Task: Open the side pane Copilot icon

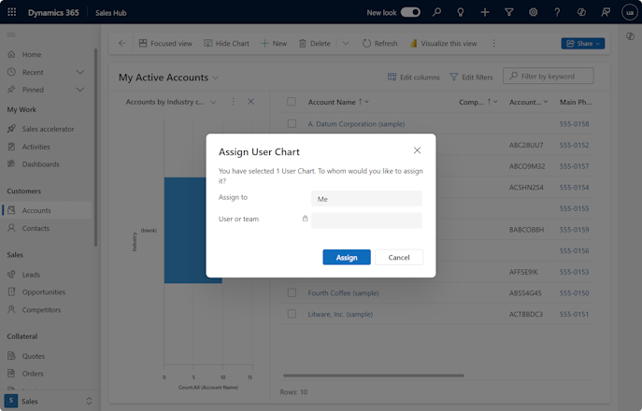Action: click(630, 36)
